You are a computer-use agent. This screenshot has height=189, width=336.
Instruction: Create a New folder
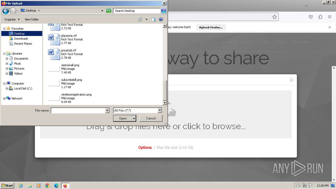[x=32, y=19]
